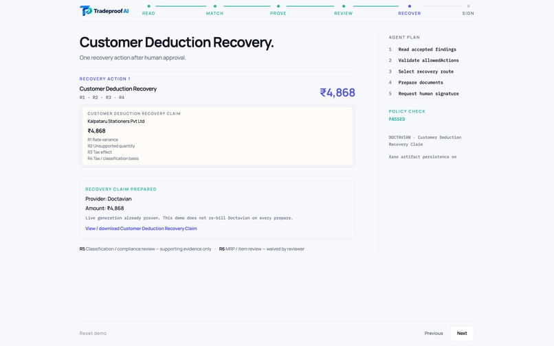Click DOCTAVIAN · Customer Deduction Recovery Claim text

coord(425,141)
